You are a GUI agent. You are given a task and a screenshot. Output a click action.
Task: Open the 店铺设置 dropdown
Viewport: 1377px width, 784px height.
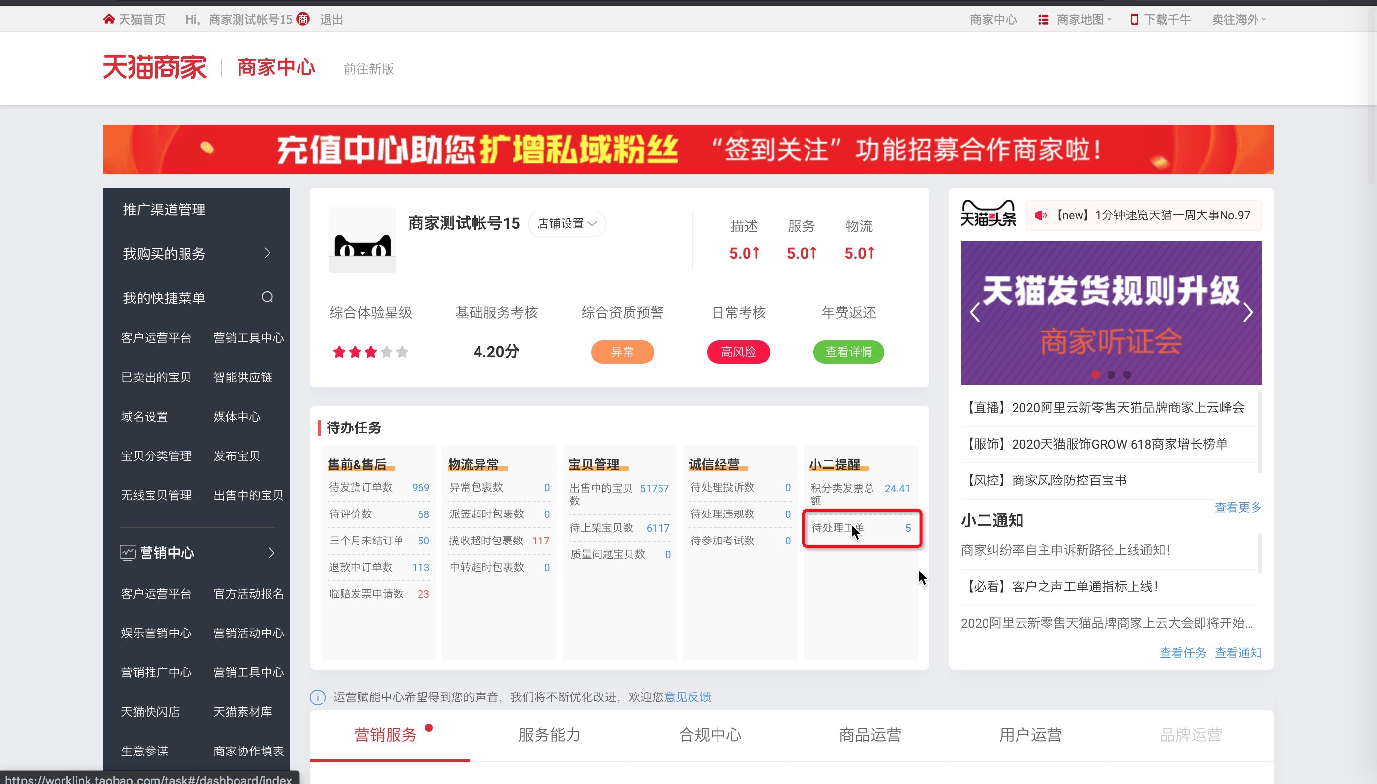coord(567,223)
